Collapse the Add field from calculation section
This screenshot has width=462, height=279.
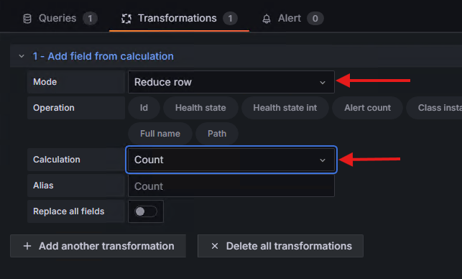click(22, 56)
